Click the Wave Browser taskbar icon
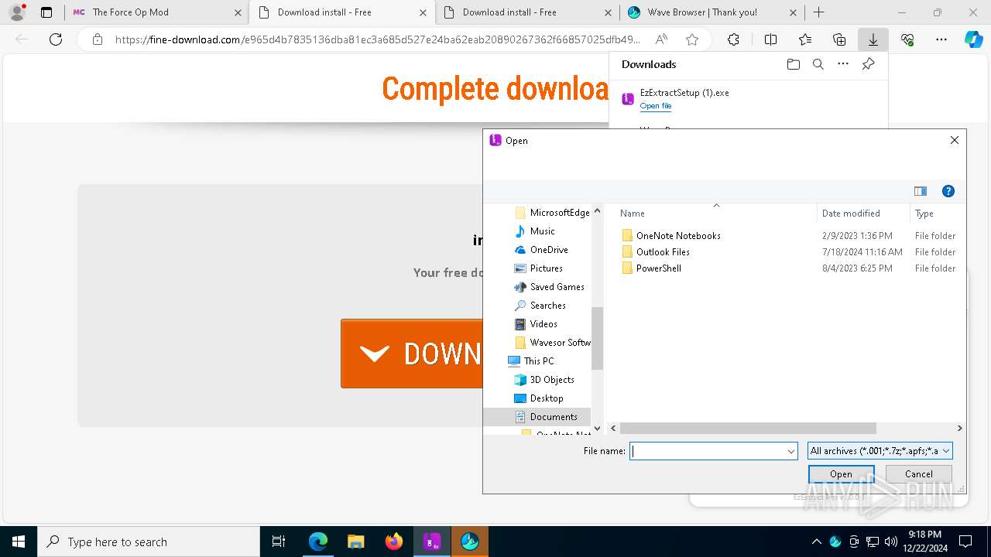The width and height of the screenshot is (991, 557). point(470,542)
